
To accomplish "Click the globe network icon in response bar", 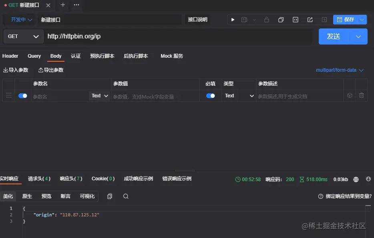I will click(356, 179).
